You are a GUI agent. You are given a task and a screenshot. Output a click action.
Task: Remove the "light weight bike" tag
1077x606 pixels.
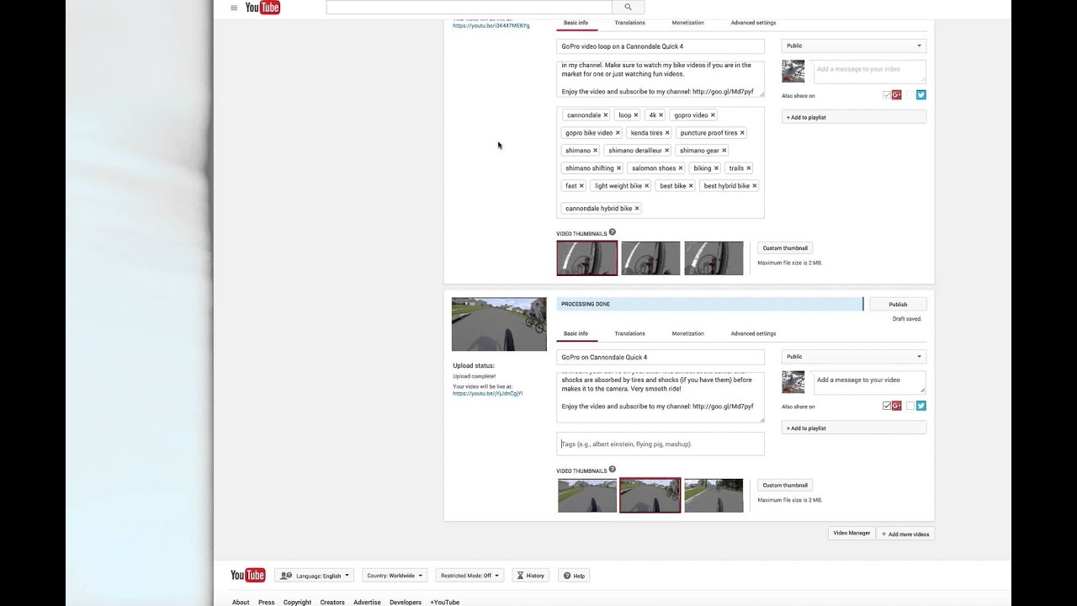click(646, 186)
